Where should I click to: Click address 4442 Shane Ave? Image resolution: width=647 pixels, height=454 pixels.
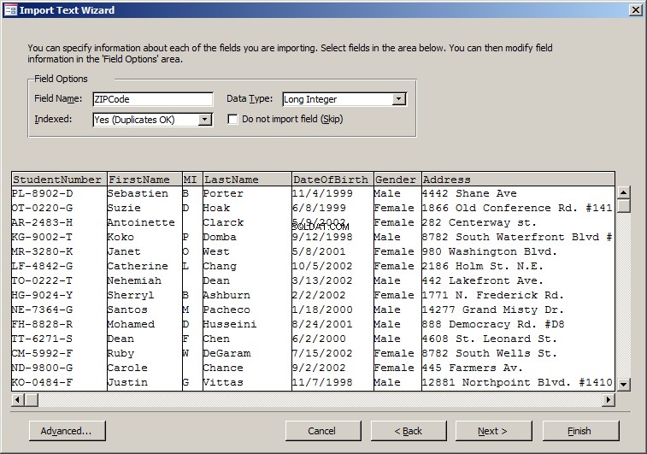(469, 193)
